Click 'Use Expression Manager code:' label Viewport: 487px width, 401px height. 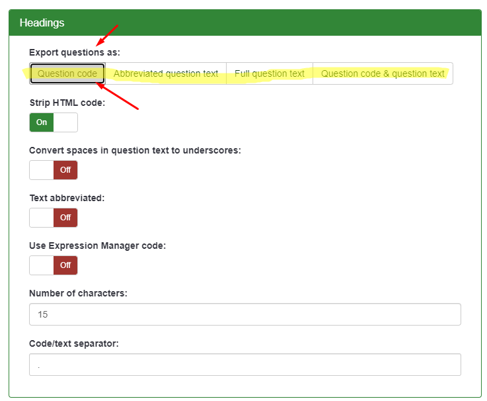coord(97,245)
